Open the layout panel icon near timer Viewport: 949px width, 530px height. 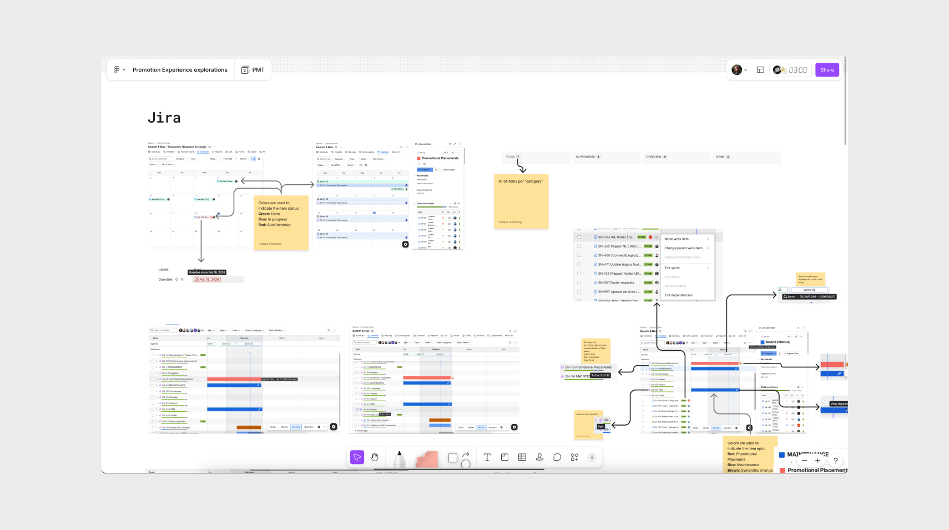pos(760,70)
